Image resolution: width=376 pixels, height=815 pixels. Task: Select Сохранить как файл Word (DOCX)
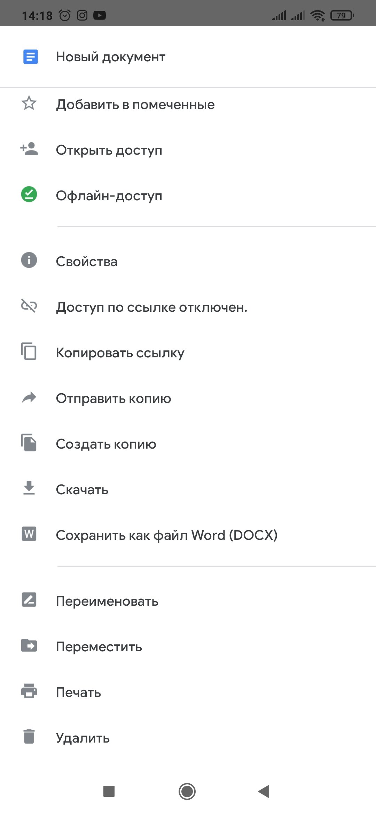click(188, 535)
